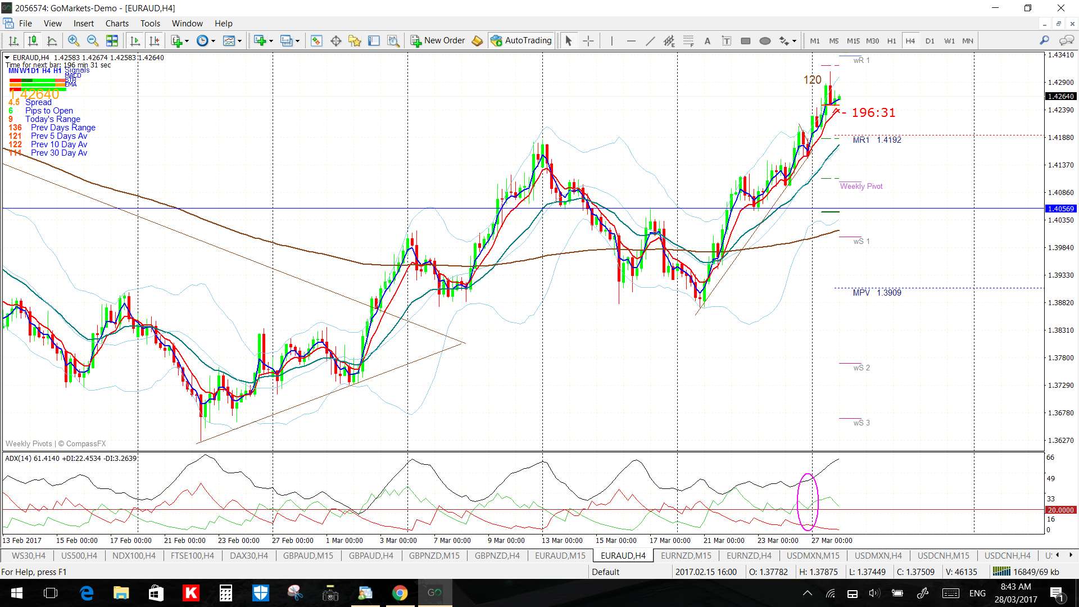Screen dimensions: 1079x607
Task: Open the Tools menu
Action: (x=150, y=23)
